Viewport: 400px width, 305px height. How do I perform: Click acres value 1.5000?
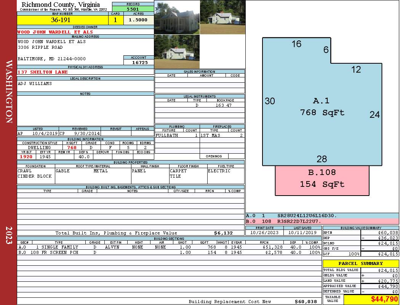pyautogui.click(x=138, y=20)
